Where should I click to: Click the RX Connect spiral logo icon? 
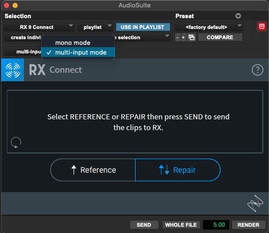coord(13,70)
